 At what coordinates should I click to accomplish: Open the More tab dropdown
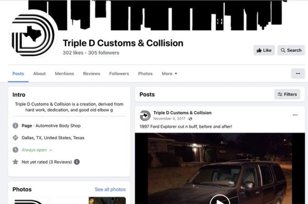click(169, 74)
